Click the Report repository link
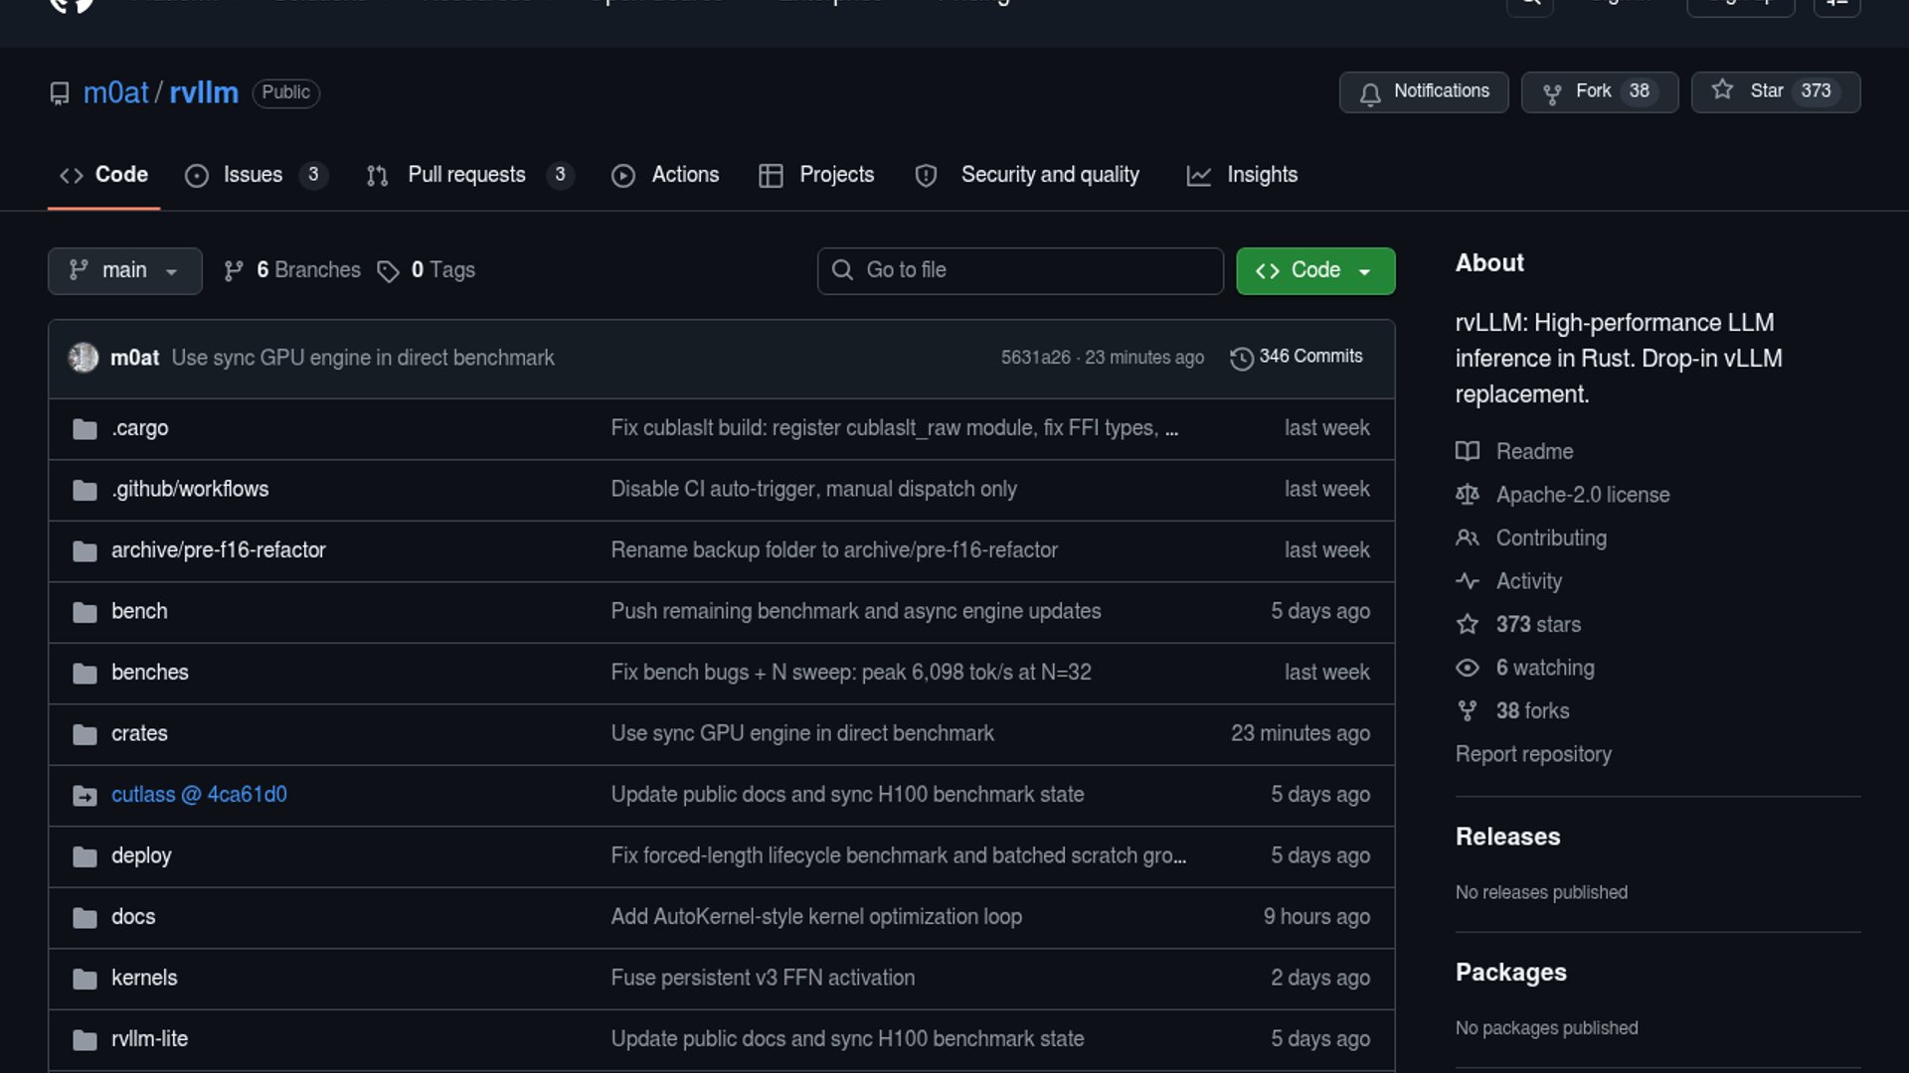This screenshot has height=1073, width=1909. pyautogui.click(x=1532, y=754)
